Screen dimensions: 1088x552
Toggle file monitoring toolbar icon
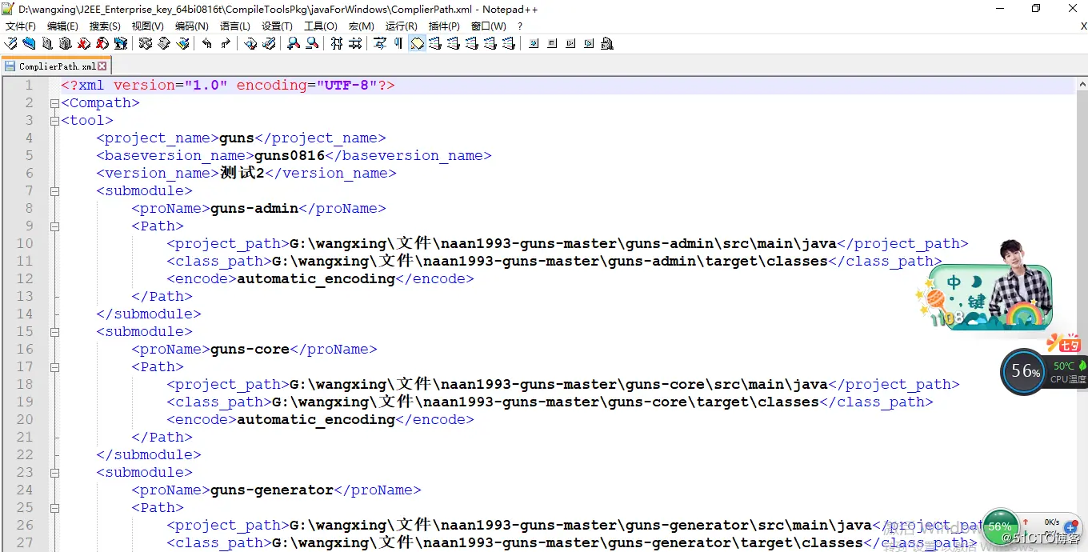508,43
